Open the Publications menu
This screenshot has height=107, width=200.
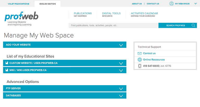click(x=83, y=15)
